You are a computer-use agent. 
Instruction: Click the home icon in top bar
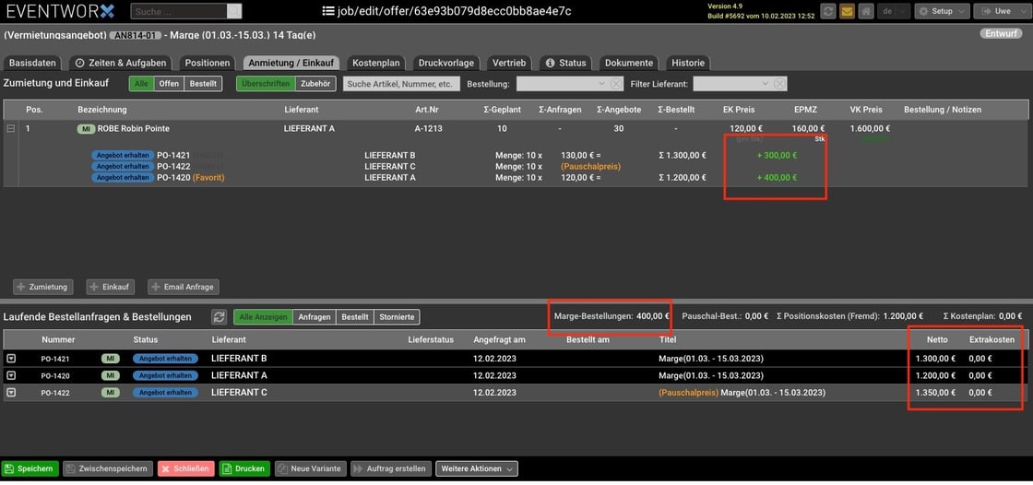coord(865,11)
